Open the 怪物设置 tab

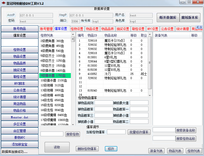pos(77,29)
